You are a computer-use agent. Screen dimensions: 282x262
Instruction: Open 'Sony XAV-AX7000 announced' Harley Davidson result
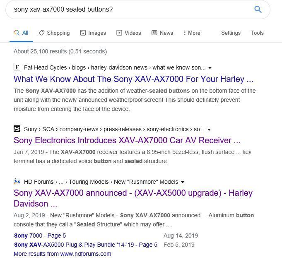click(x=133, y=198)
